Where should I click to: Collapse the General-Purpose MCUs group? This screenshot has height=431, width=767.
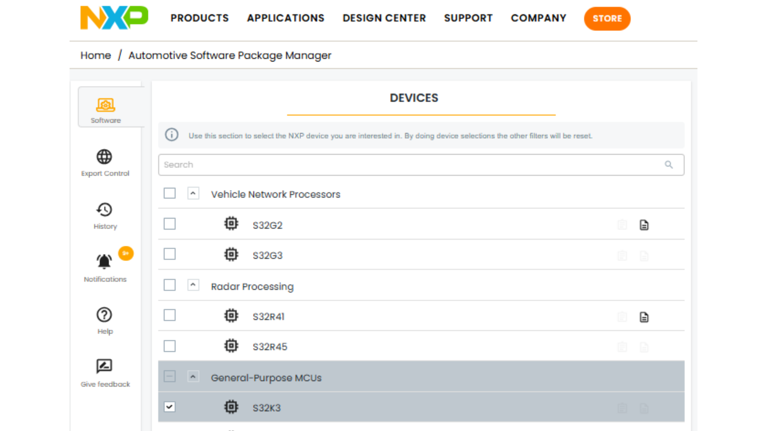click(193, 376)
